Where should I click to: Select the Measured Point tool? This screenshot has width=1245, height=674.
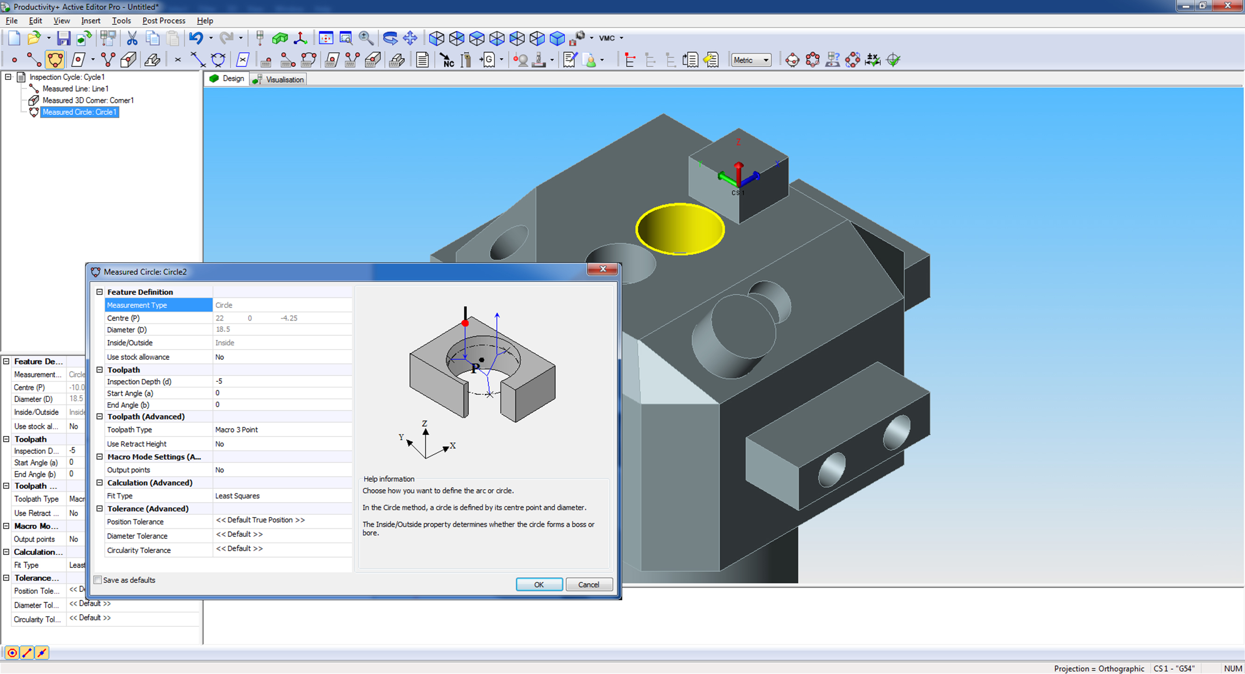click(x=14, y=59)
